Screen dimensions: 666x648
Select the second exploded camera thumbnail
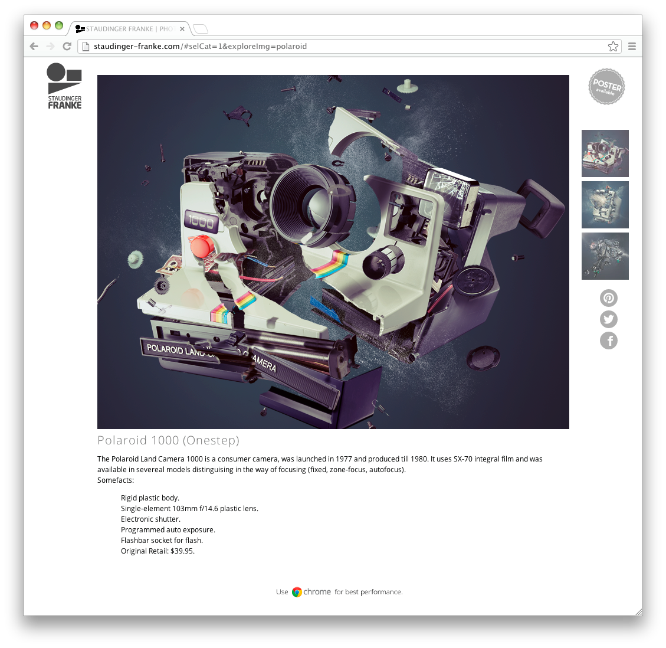tap(605, 205)
